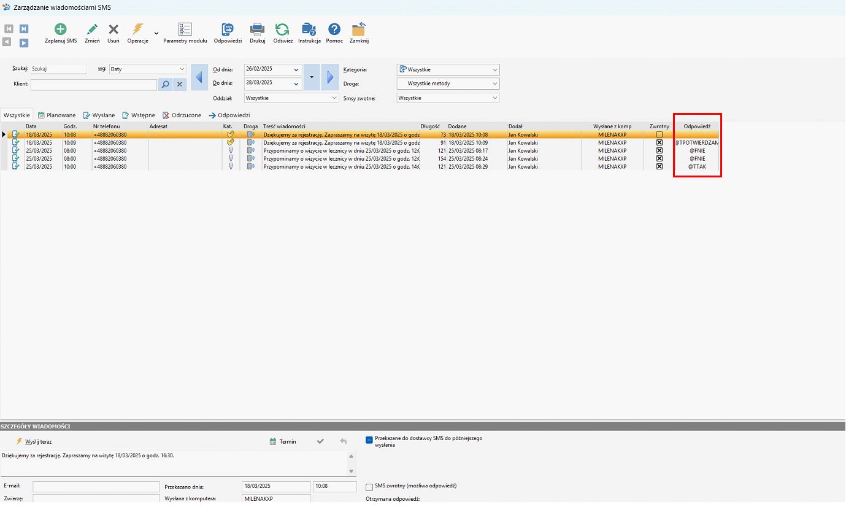
Task: Shift date range forward with right arrow
Action: coord(330,77)
